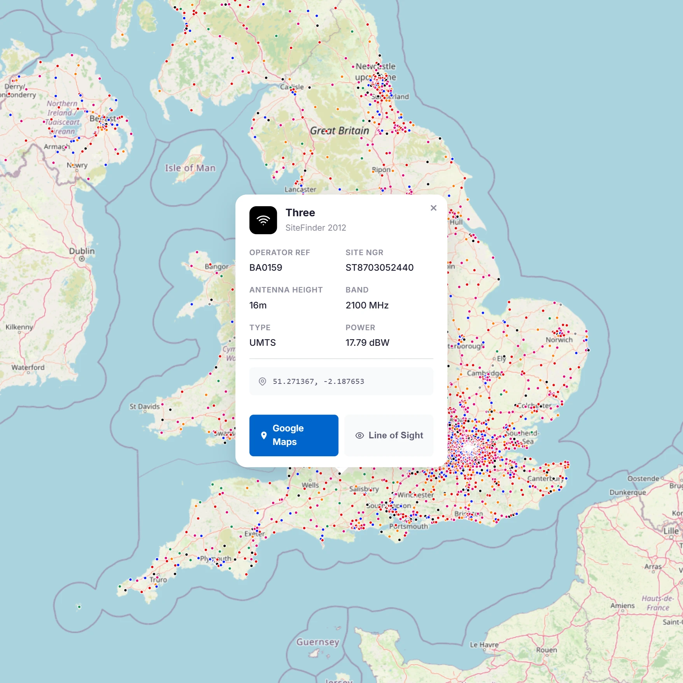The height and width of the screenshot is (683, 683).
Task: Click the Dublin label on the map
Action: point(82,251)
